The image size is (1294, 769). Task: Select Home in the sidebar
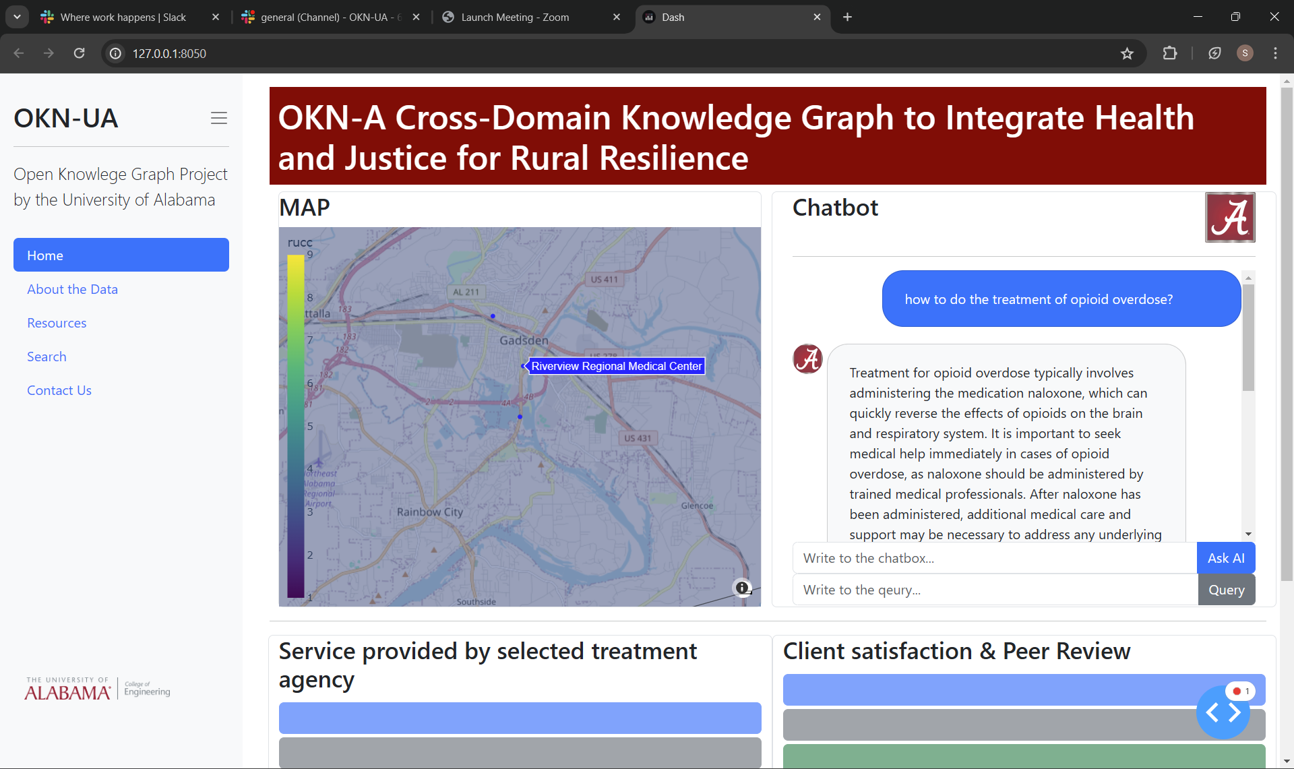click(x=121, y=255)
